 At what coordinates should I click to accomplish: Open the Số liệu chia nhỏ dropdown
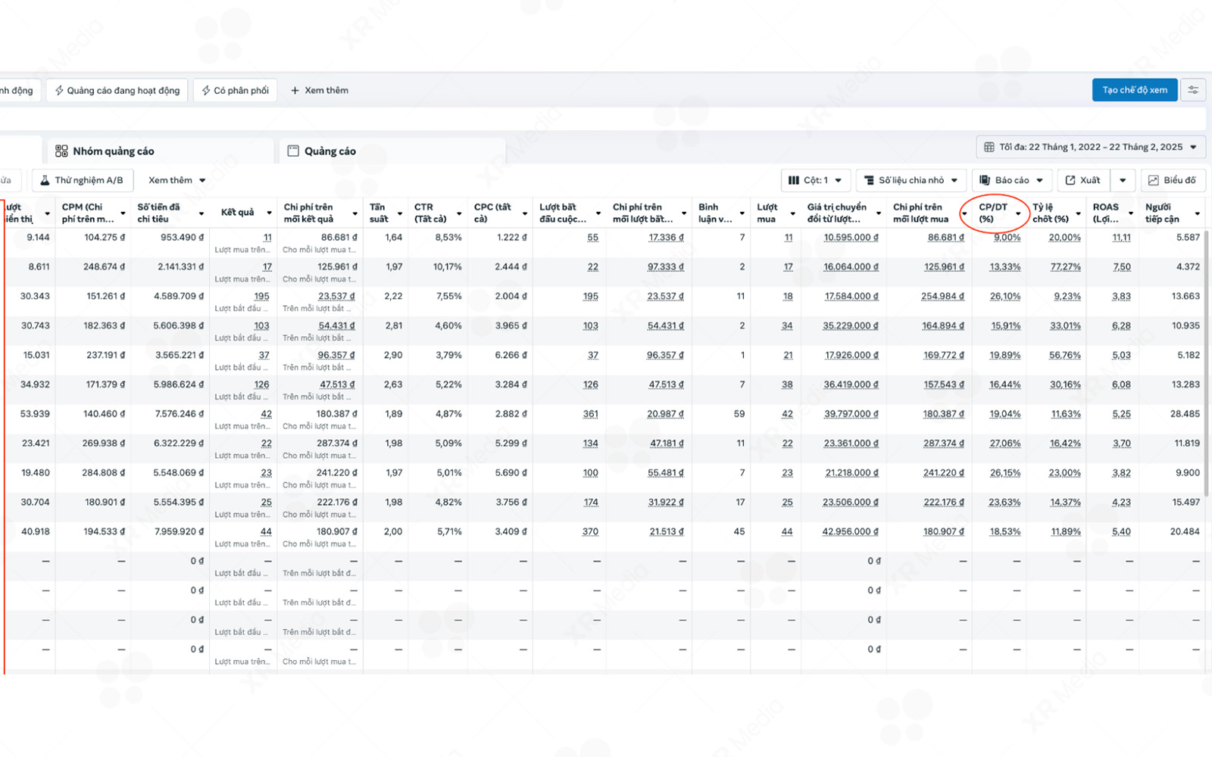[x=911, y=180]
